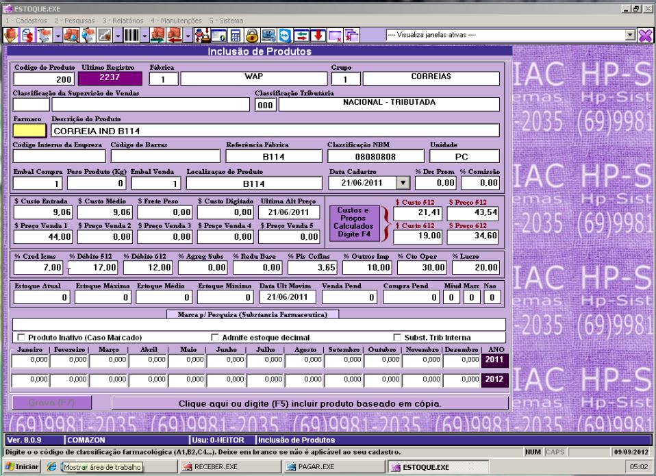The image size is (656, 476).
Task: Open the 1 - Cadastros menu
Action: pos(25,21)
